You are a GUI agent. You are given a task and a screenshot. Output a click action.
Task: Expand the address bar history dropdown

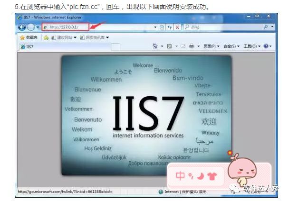(155, 27)
